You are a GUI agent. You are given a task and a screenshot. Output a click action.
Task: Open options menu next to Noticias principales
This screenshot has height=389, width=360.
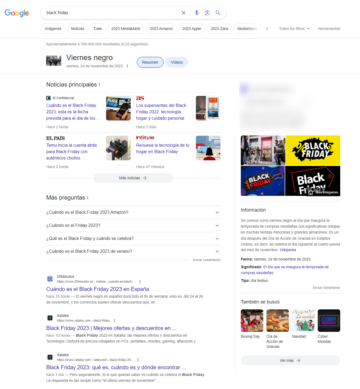pos(99,84)
